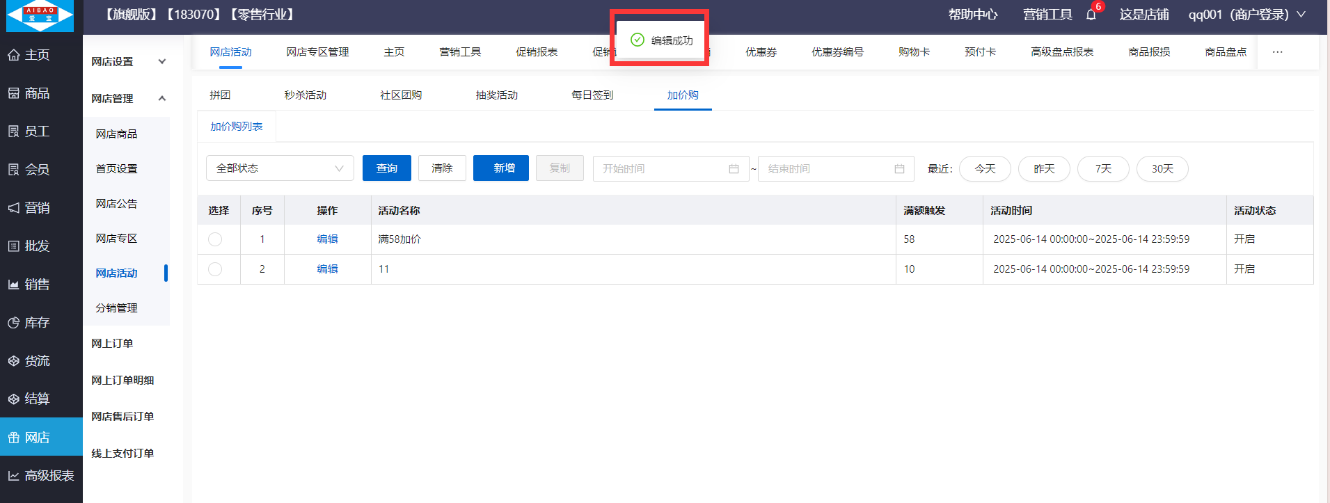Click calendar icon in 开始时间 field
1330x503 pixels.
[x=734, y=169]
